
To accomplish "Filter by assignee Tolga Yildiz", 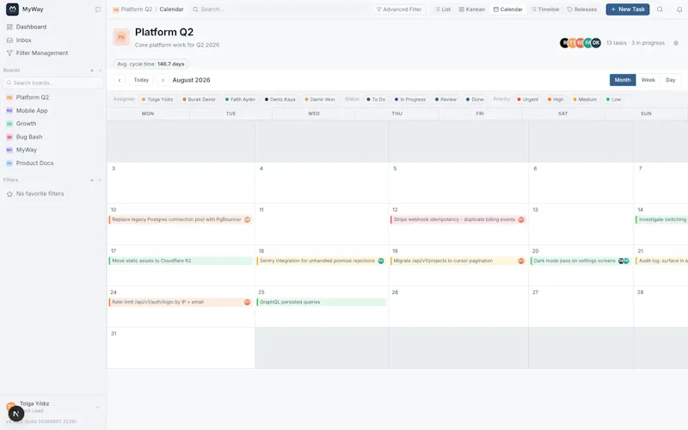I will point(157,100).
